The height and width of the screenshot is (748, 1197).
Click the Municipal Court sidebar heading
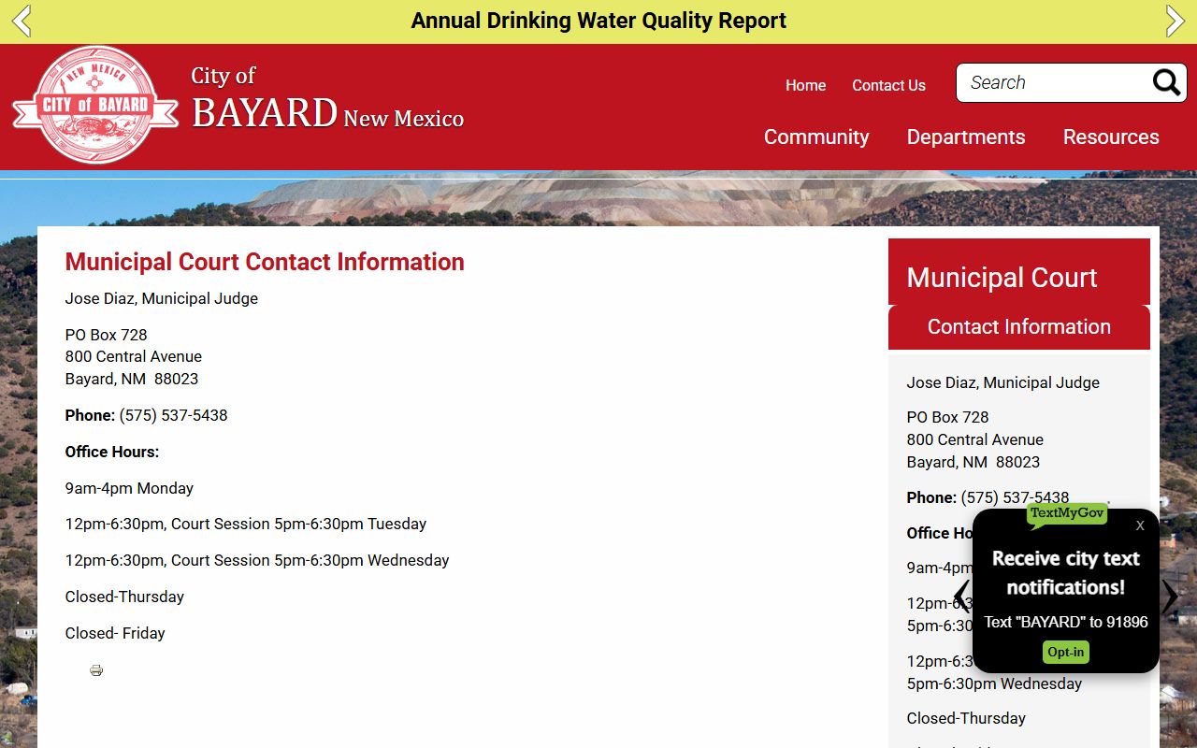coord(1002,278)
